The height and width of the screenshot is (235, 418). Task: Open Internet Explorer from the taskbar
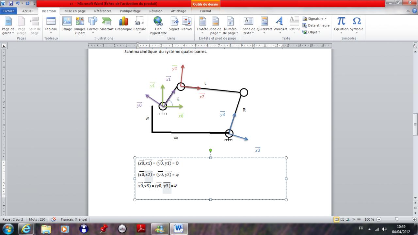(x=26, y=229)
